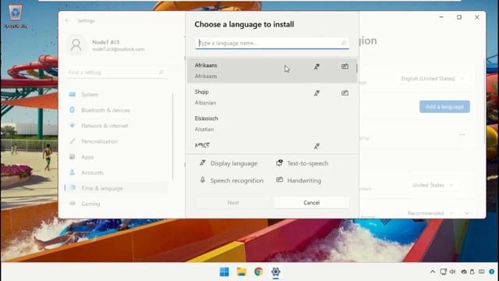Focus the 'Type a language name' search field
Image resolution: width=499 pixels, height=281 pixels.
pyautogui.click(x=272, y=43)
